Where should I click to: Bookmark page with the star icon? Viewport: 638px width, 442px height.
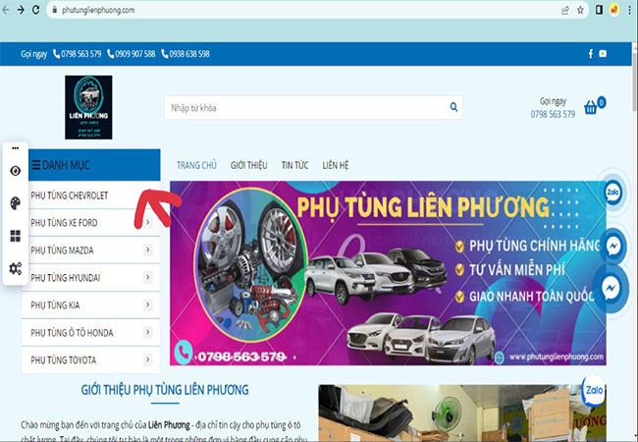pyautogui.click(x=581, y=10)
